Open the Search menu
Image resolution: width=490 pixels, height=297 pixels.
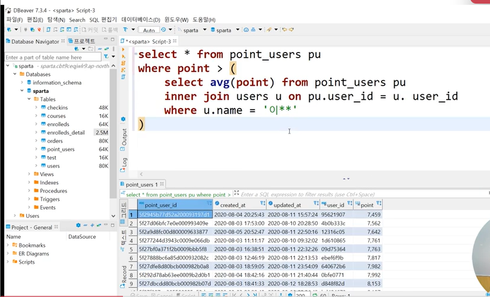[x=77, y=20]
